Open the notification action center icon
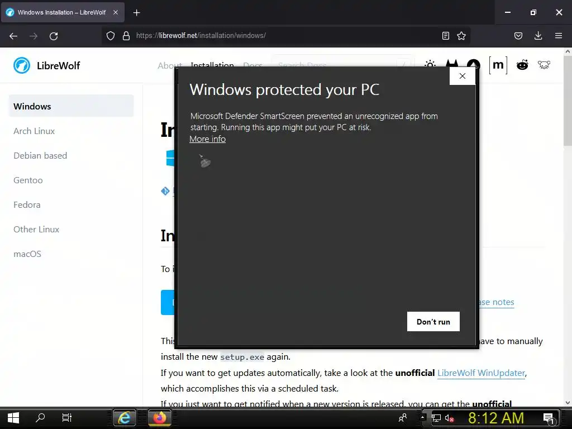This screenshot has width=572, height=429. pos(549,418)
